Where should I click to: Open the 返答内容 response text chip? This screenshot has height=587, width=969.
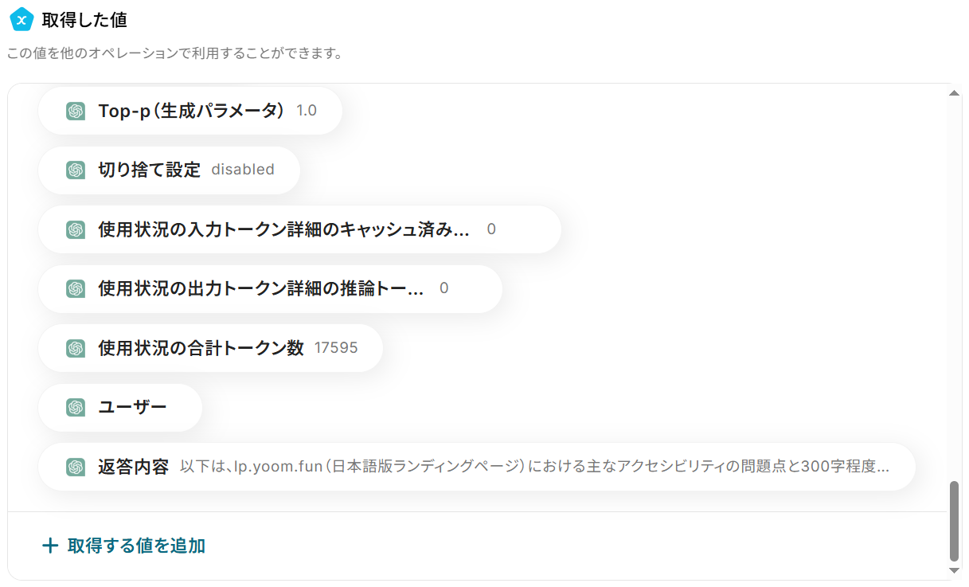(477, 467)
